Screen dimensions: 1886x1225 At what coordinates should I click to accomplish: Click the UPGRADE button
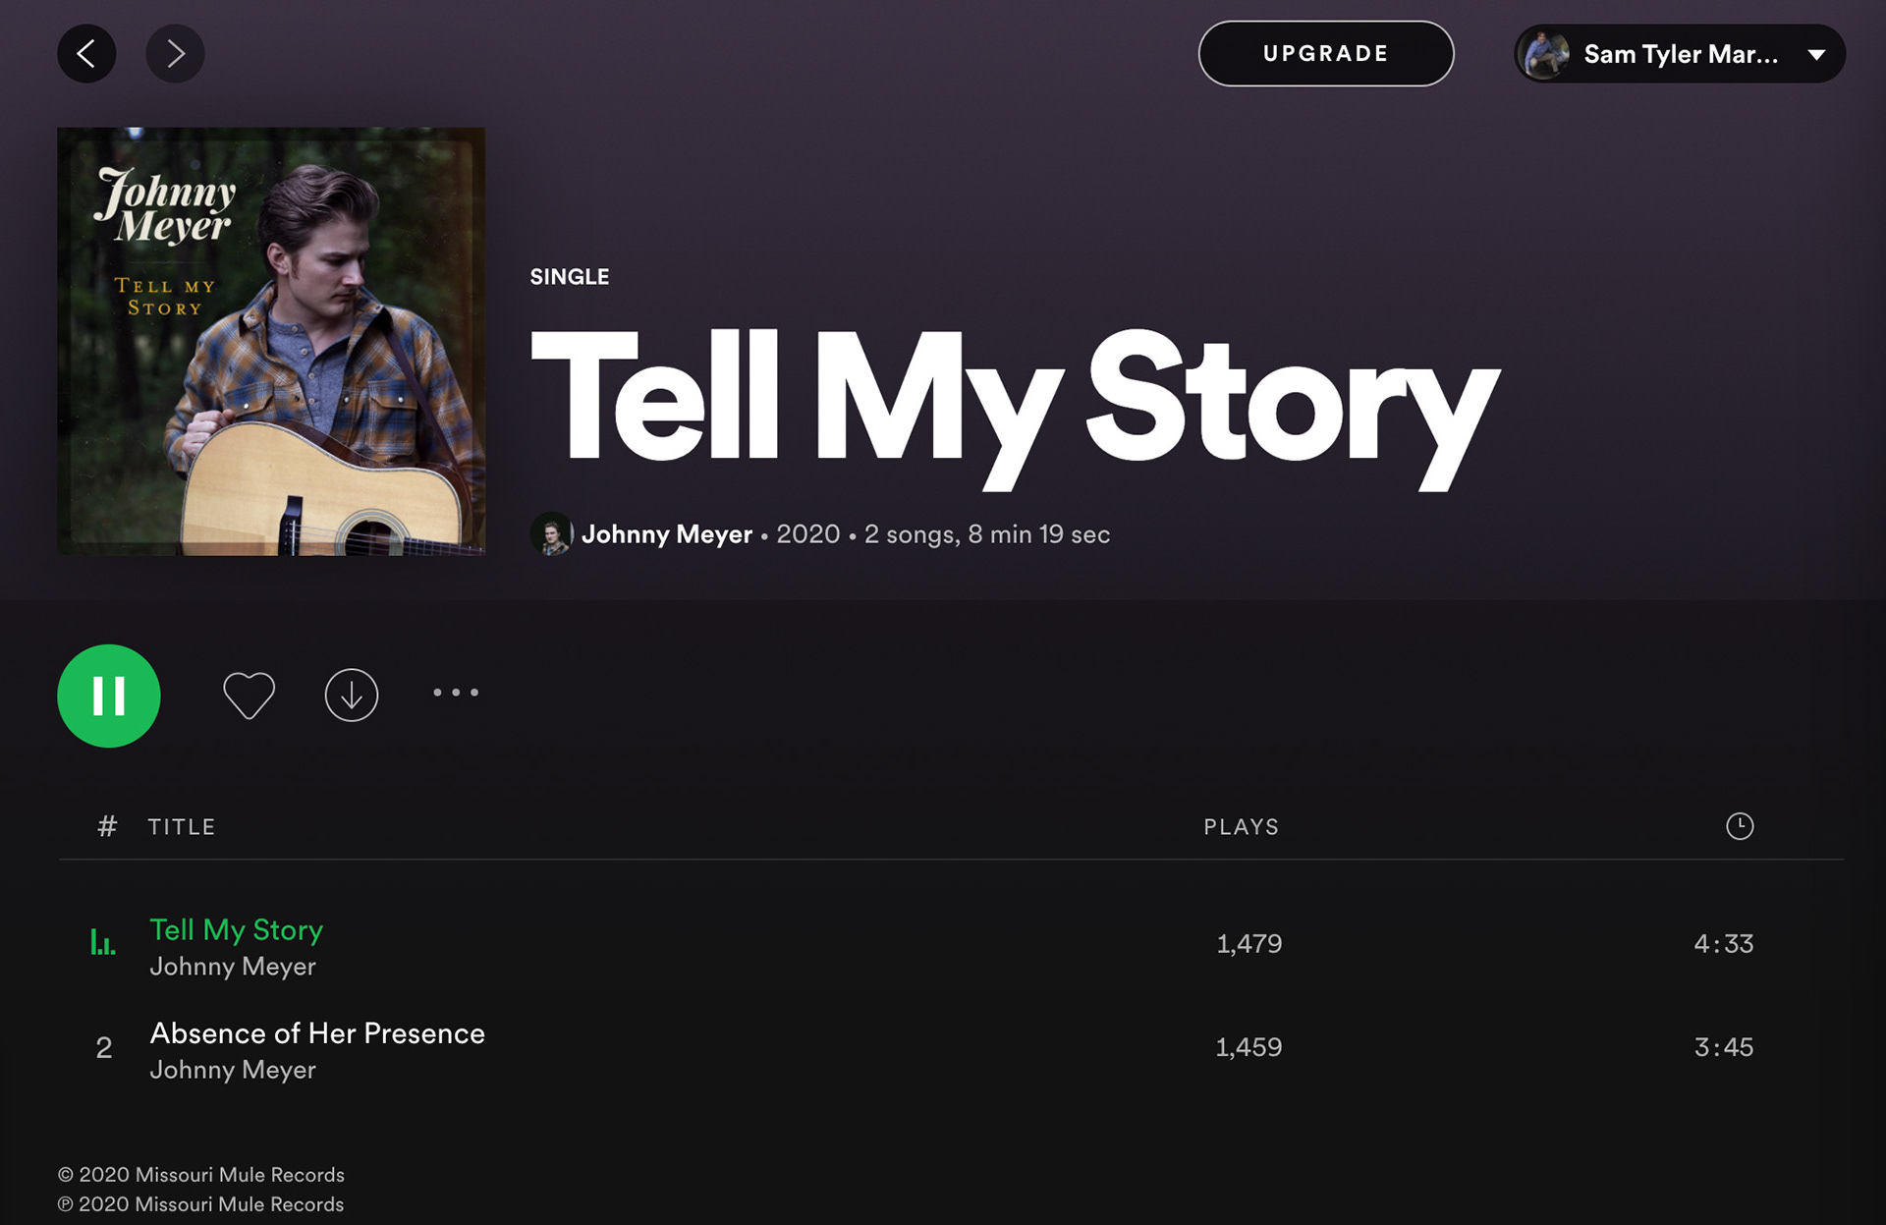(x=1325, y=54)
